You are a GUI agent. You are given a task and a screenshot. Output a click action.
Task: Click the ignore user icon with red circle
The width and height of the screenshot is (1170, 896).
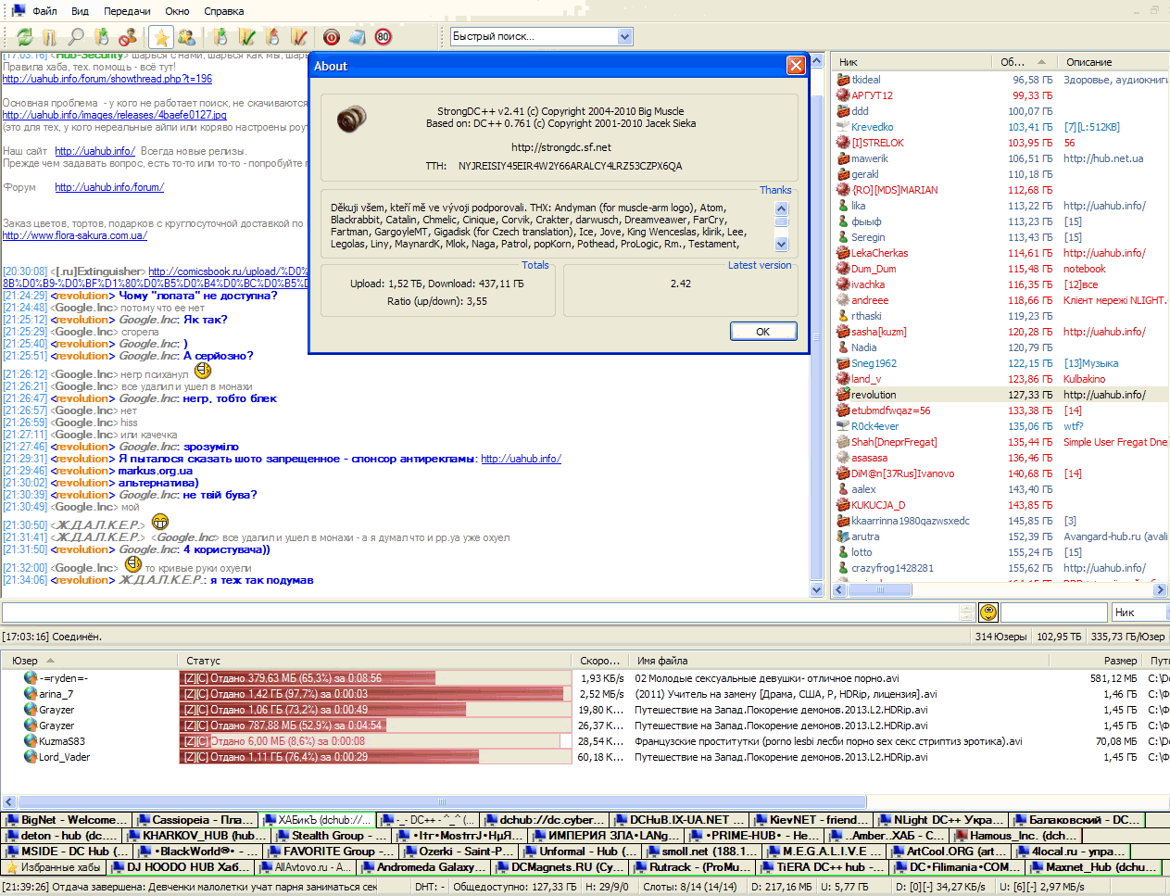[128, 37]
